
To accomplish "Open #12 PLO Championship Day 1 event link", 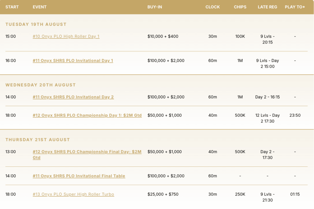I will tap(87, 116).
